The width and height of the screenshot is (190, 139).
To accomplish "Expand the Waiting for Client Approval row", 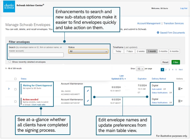I will 9,89.
